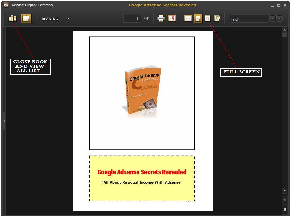Screen dimensions: 292x220
Task: Click the Find previous arrow button
Action: pos(273,18)
